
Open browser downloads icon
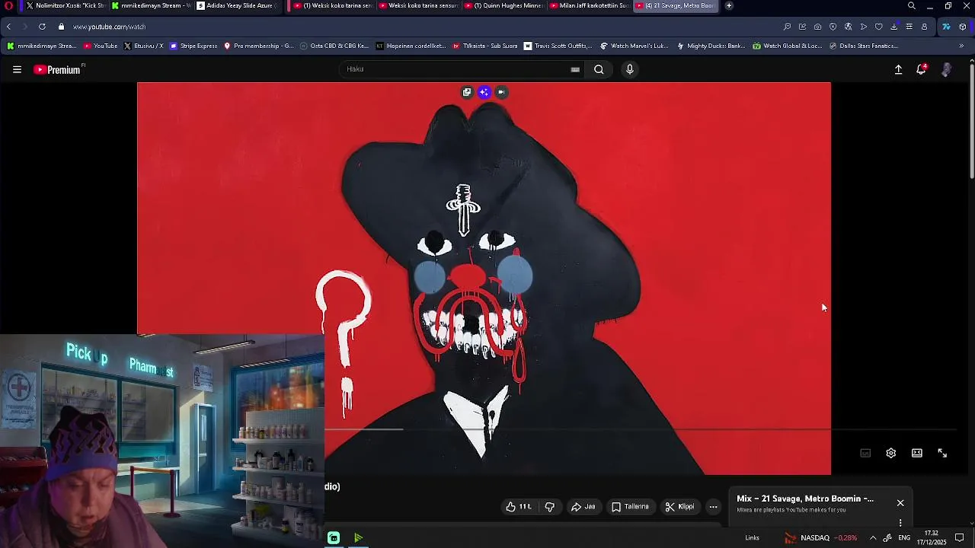893,27
